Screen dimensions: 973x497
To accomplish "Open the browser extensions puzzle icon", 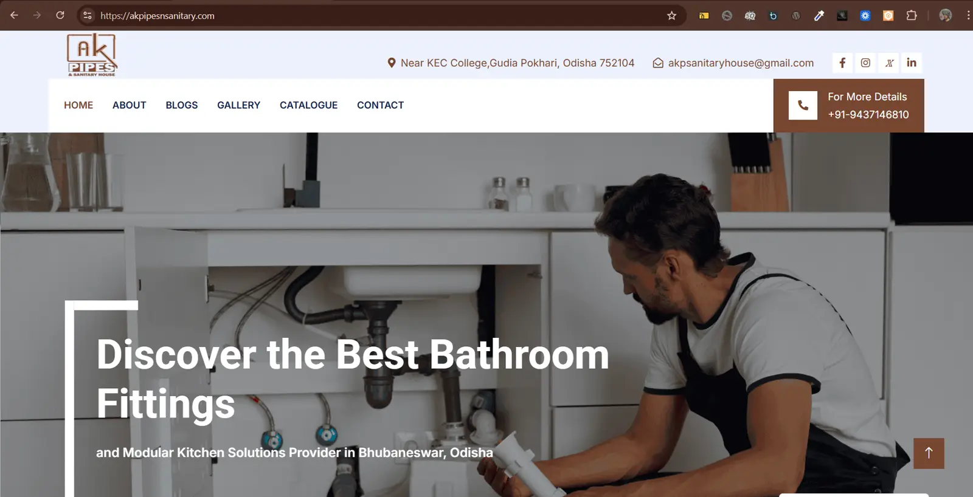I will [911, 16].
